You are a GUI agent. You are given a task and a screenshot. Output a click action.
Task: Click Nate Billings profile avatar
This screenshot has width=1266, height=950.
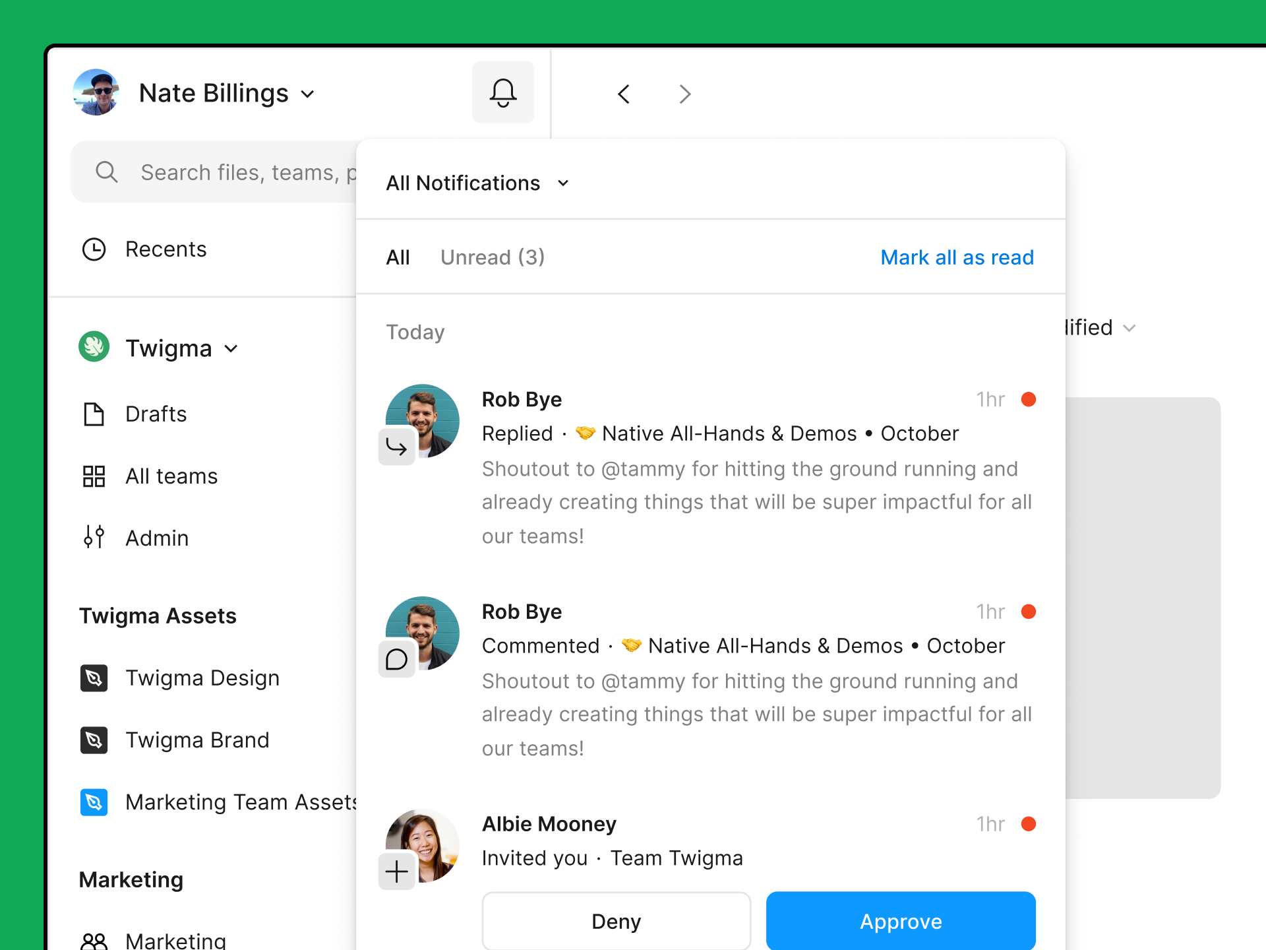click(x=97, y=94)
